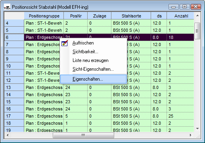Select row header 4
Screen dimensions: 205x143
point(14,23)
